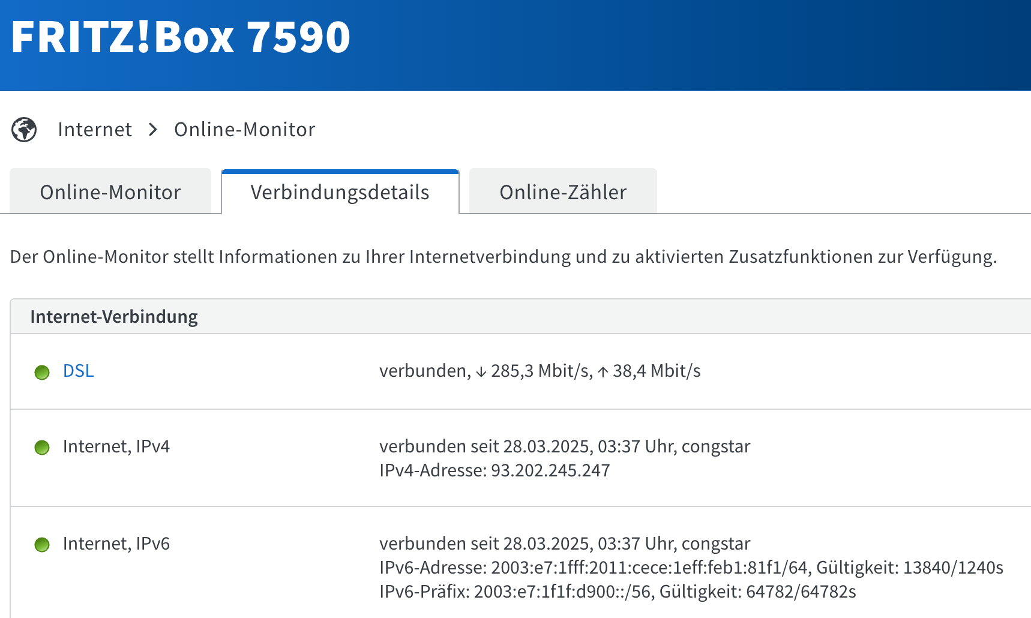The image size is (1031, 618).
Task: Click the globe icon beside Internet breadcrumb
Action: pyautogui.click(x=25, y=130)
